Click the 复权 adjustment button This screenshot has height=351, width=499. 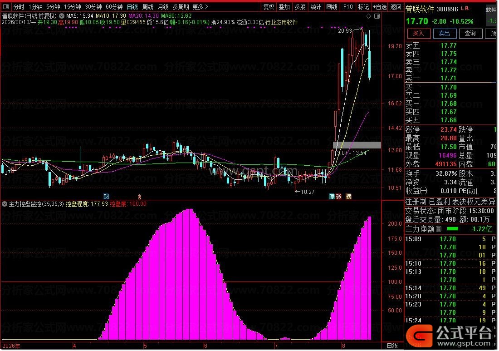pyautogui.click(x=269, y=7)
